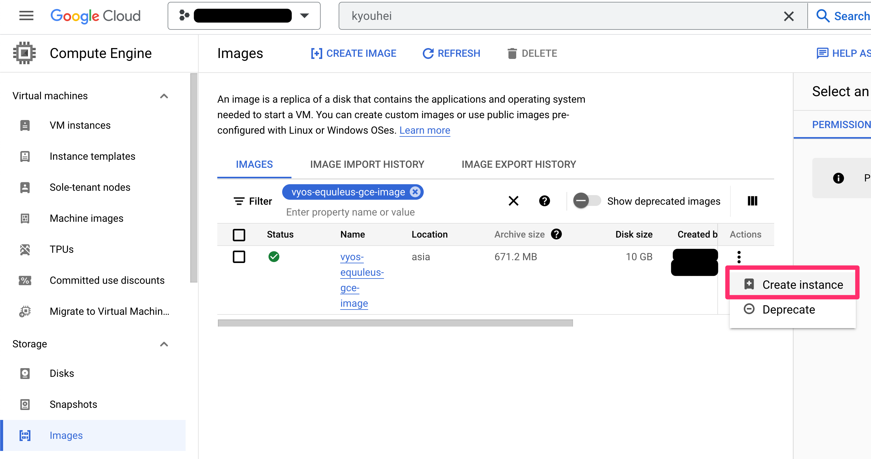
Task: Open the project selector dropdown
Action: pos(305,16)
